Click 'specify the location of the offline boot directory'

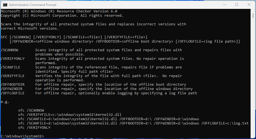(132, 85)
